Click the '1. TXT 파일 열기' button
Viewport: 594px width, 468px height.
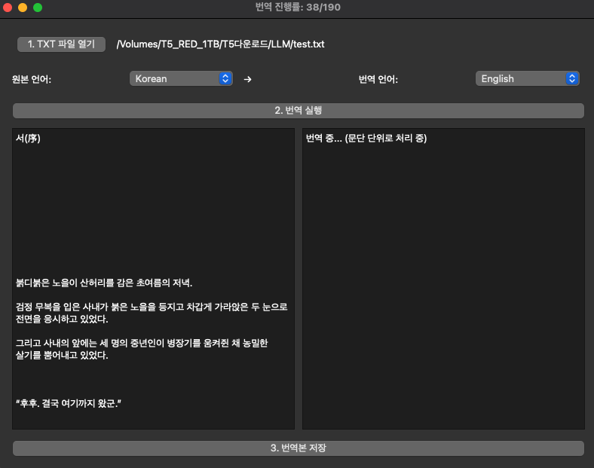coord(61,44)
